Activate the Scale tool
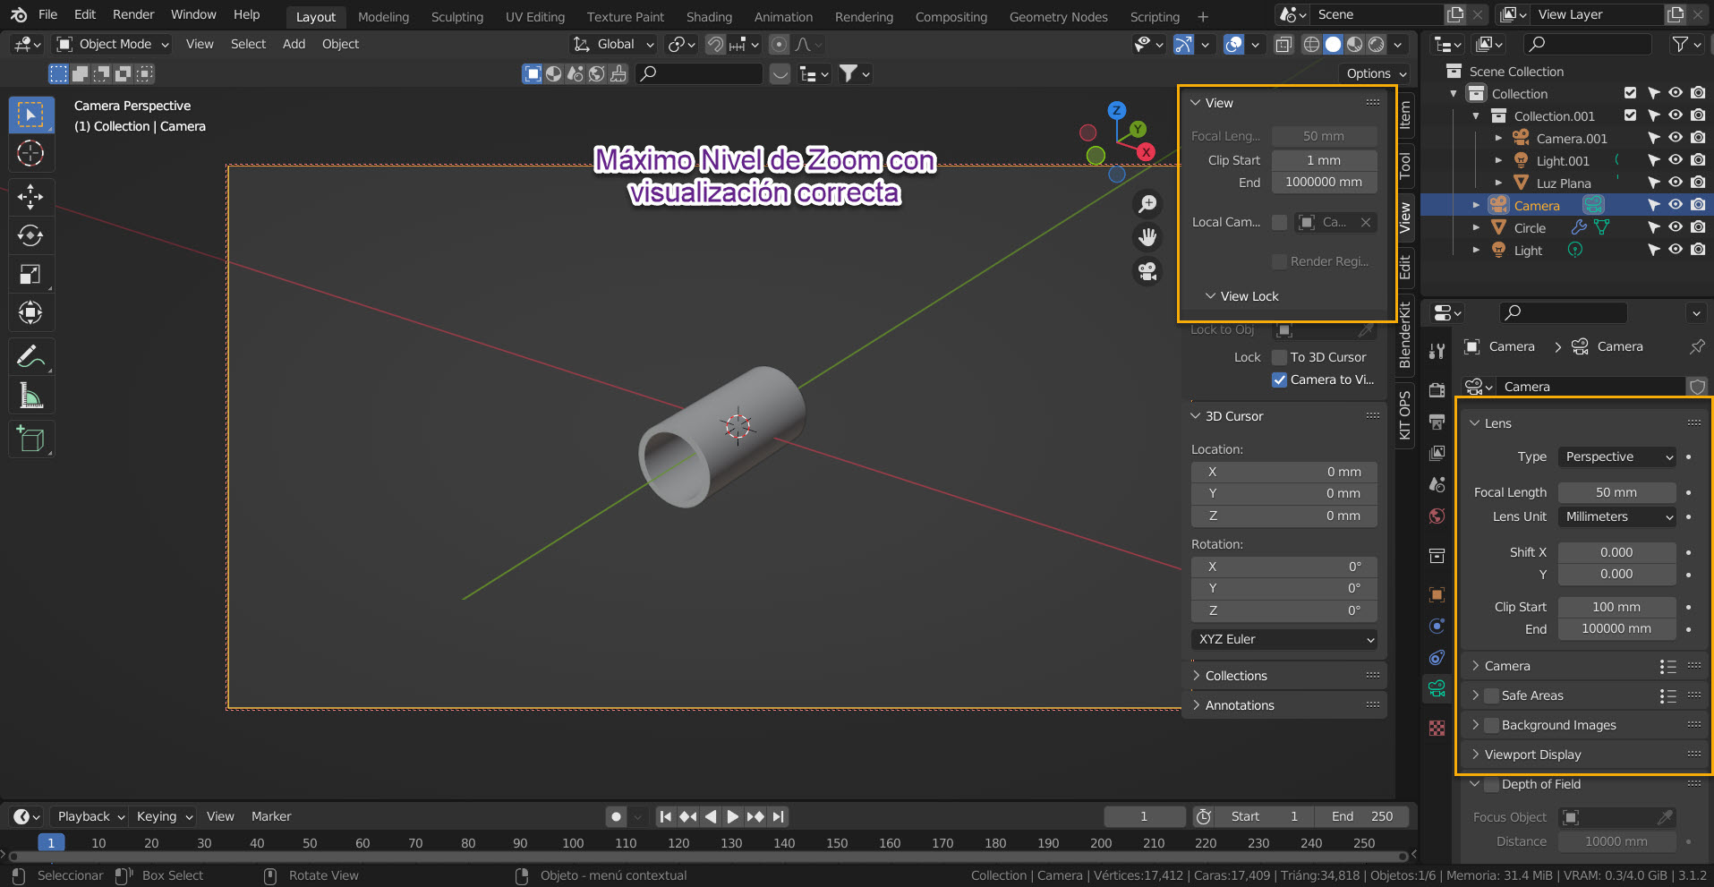The height and width of the screenshot is (887, 1714). [x=30, y=274]
